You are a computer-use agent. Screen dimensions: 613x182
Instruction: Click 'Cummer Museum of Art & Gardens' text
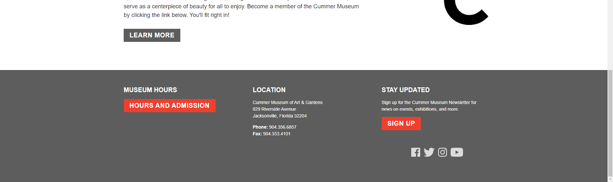(x=287, y=102)
